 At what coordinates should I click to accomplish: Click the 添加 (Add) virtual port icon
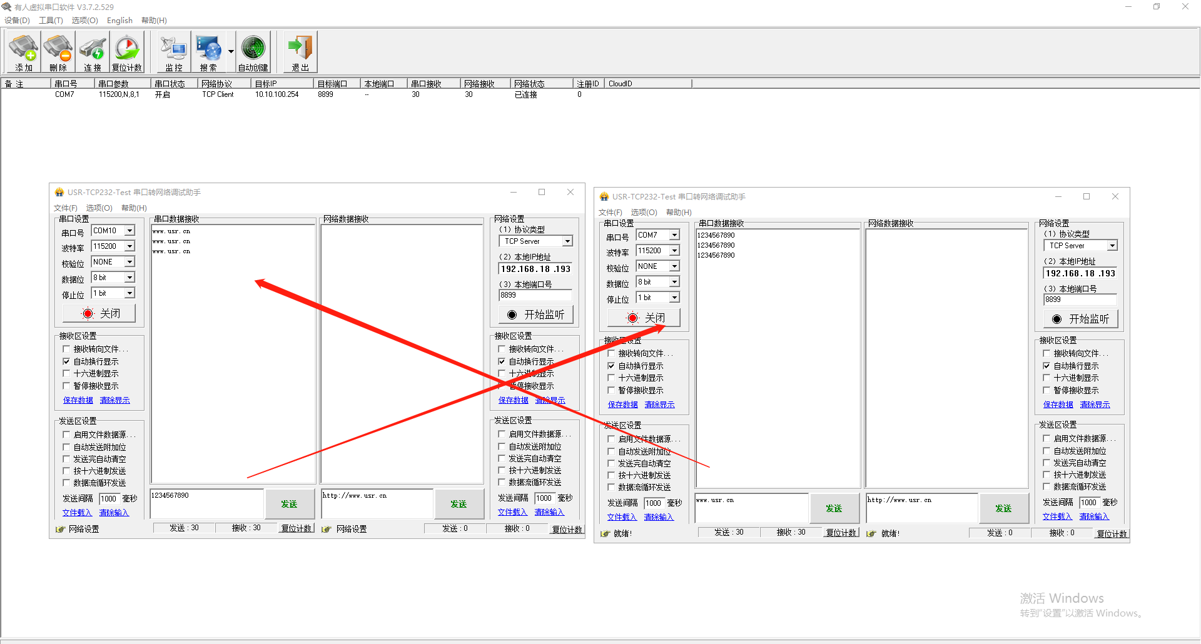pyautogui.click(x=24, y=52)
